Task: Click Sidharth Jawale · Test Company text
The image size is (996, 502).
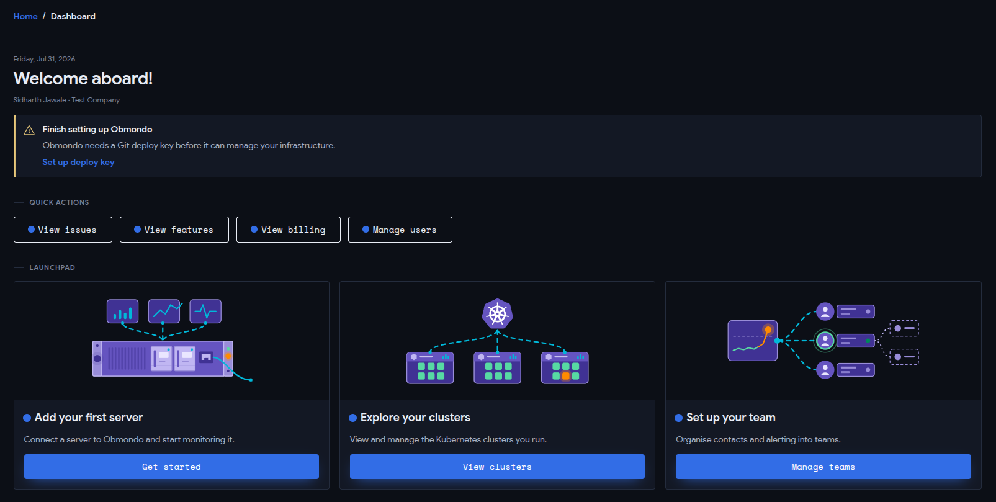Action: pyautogui.click(x=66, y=100)
